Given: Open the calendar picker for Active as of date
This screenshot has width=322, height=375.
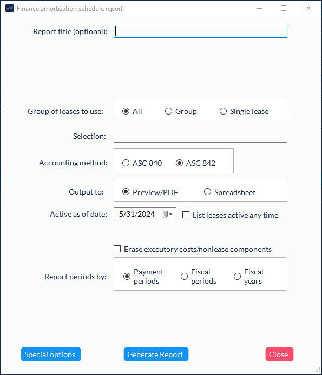Looking at the screenshot, I should tap(167, 214).
